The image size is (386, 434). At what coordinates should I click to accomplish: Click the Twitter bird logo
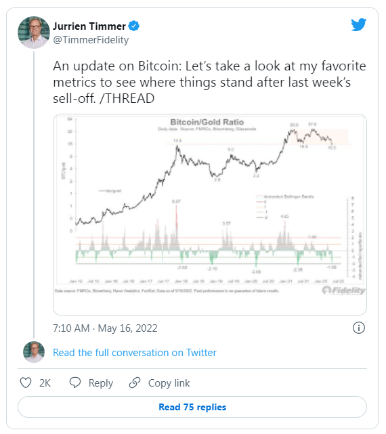(359, 24)
